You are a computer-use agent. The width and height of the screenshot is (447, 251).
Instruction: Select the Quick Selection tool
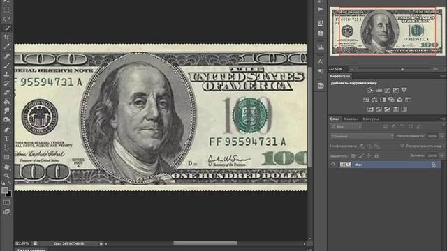6,28
